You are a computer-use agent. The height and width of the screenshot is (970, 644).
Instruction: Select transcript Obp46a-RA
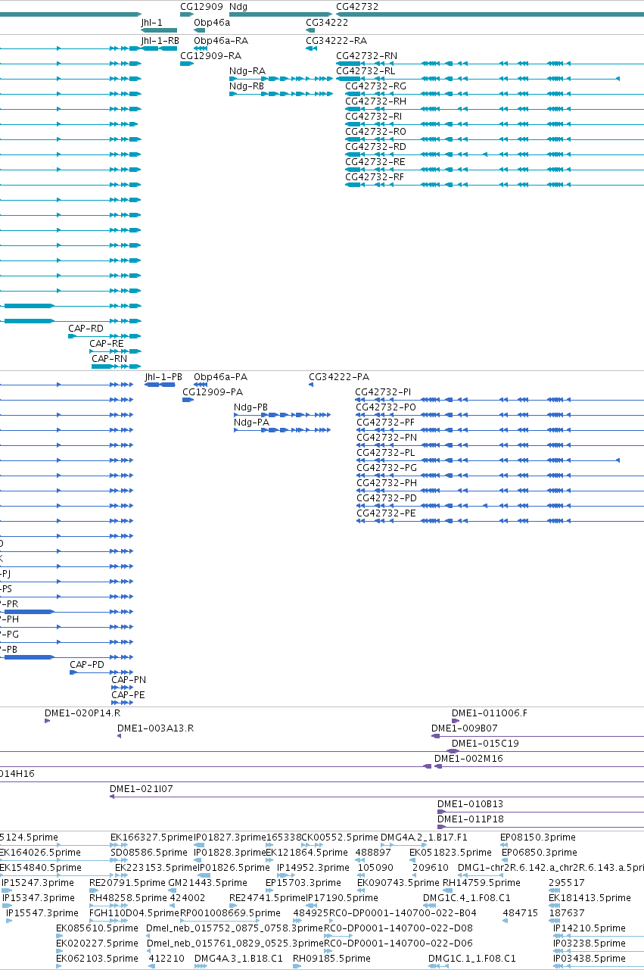(221, 41)
